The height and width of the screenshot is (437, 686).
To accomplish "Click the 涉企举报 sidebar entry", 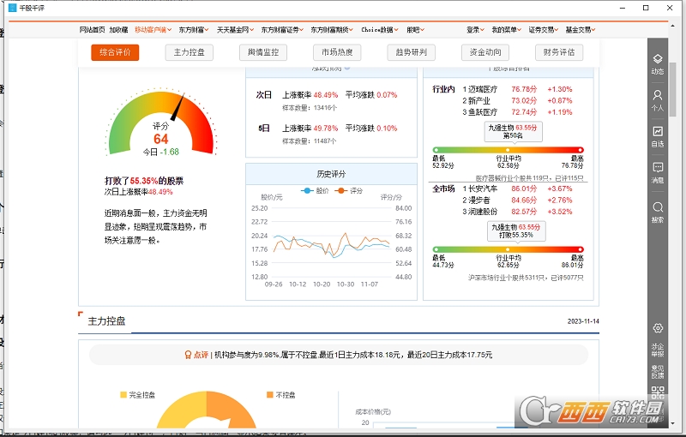I will (x=658, y=350).
